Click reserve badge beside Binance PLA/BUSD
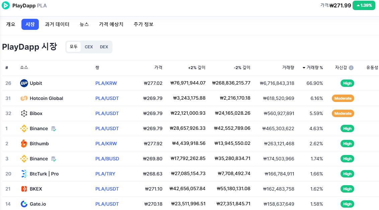 [x=54, y=159]
